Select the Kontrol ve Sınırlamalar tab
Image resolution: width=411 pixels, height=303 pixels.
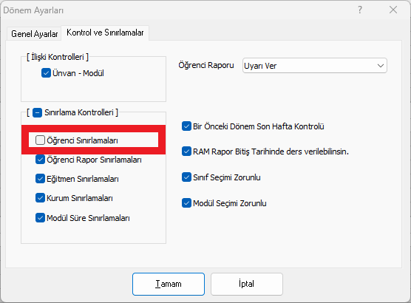pos(105,33)
